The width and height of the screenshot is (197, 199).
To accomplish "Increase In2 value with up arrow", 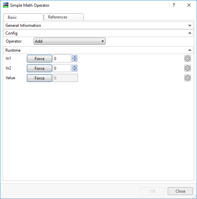I will point(75,66).
